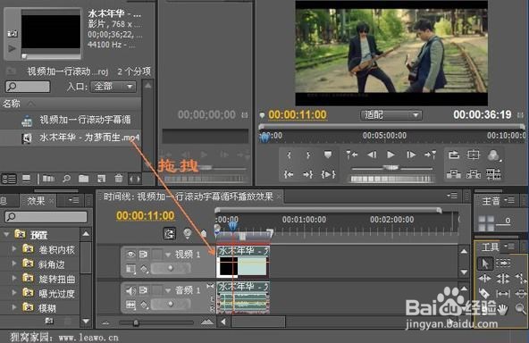Open Trim monitor filmstrip button
Screen dimensions: 529x343
[493, 174]
